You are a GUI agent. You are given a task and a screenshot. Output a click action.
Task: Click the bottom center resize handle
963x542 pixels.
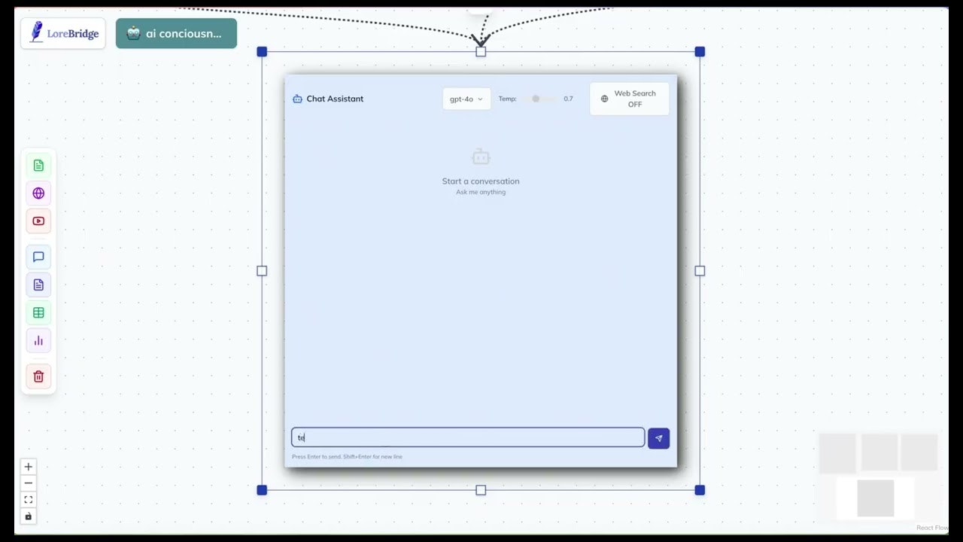[481, 490]
